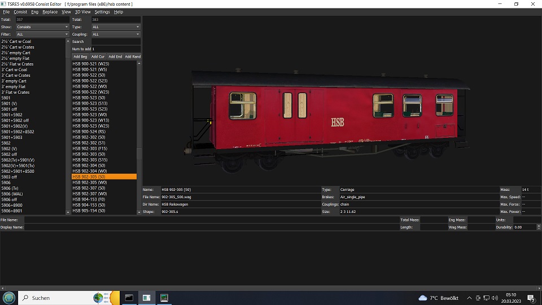The height and width of the screenshot is (305, 542).
Task: Open the Settings menu
Action: [x=102, y=12]
